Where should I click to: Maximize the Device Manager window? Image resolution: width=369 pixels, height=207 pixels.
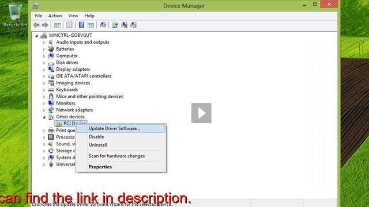tap(315, 4)
